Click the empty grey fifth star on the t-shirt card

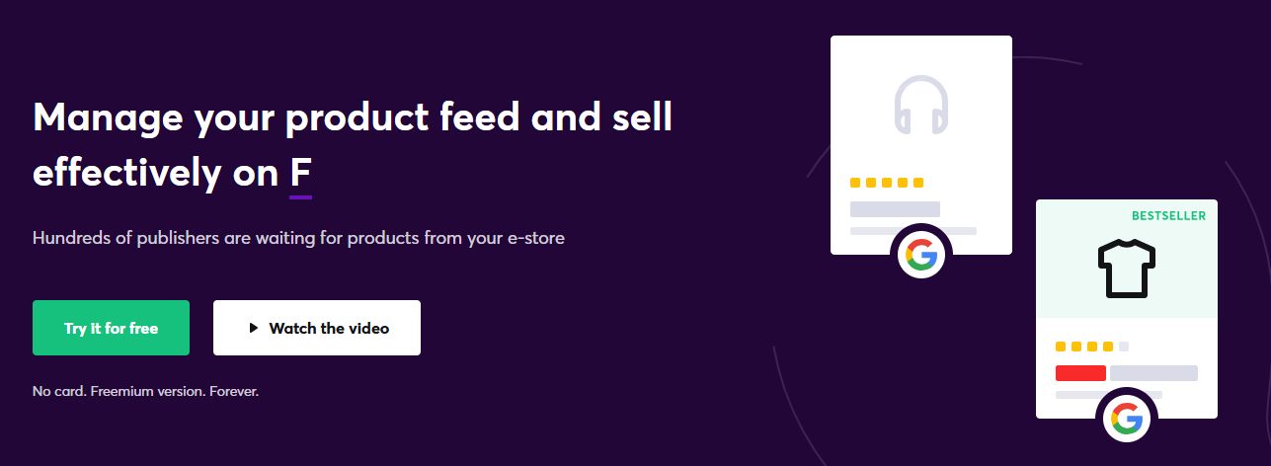coord(1124,347)
